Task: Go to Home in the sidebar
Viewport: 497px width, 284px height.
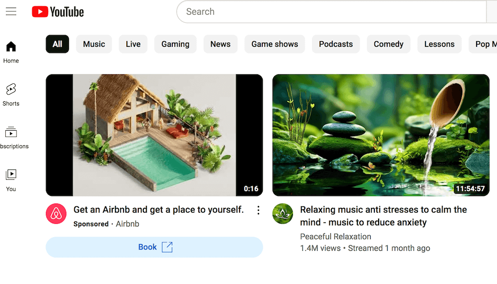Action: coord(11,52)
